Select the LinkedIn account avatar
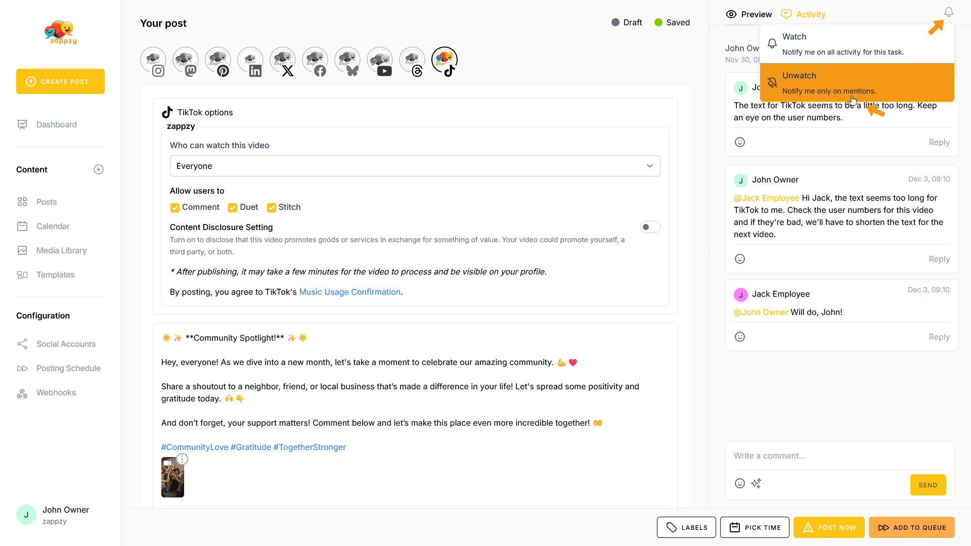Viewport: 971px width, 546px height. (250, 61)
